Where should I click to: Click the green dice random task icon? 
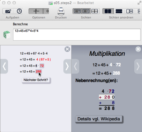pyautogui.click(x=7, y=35)
